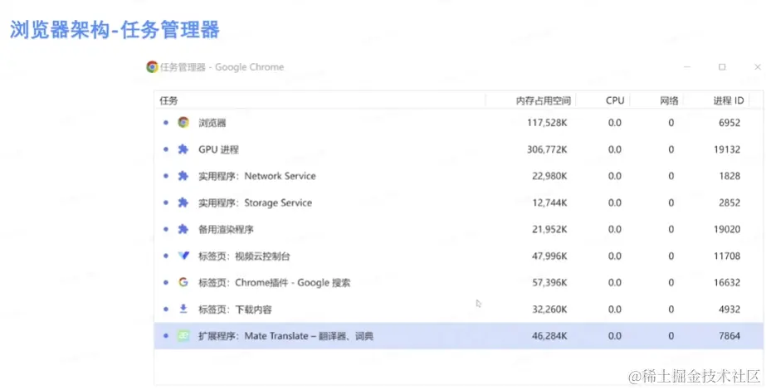Click the puzzle icon beside Network Service

[183, 176]
